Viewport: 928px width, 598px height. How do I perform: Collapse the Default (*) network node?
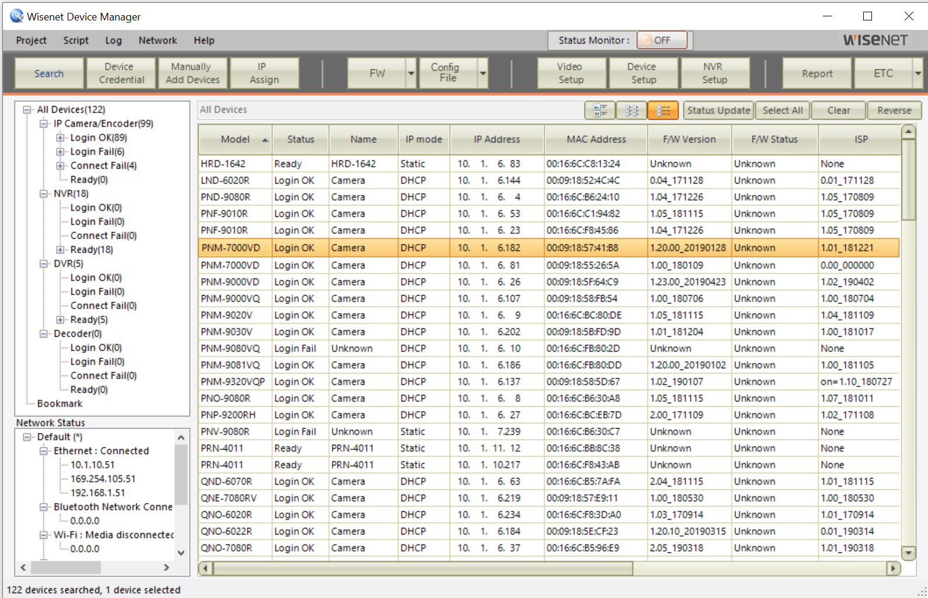27,437
